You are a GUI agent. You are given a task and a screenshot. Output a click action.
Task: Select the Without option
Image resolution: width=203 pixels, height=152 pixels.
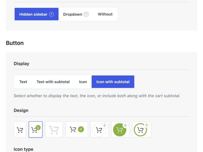[105, 14]
